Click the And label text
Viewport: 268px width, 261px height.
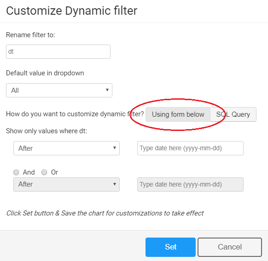pos(29,172)
